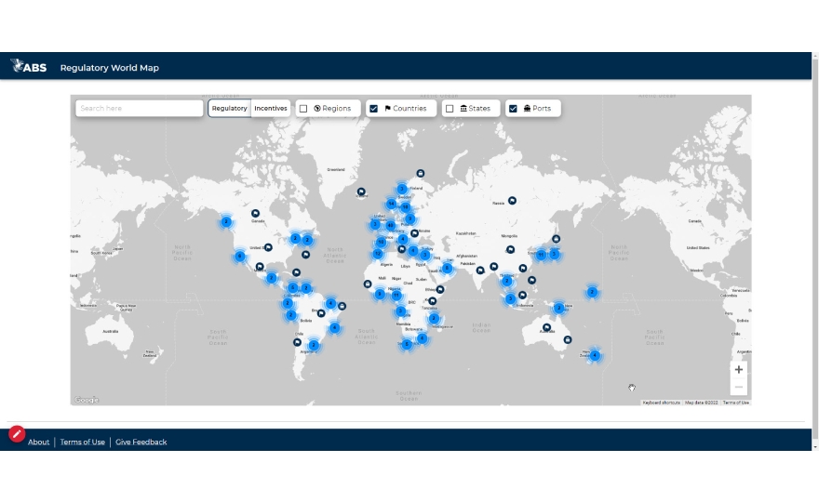Open the About link in footer

point(38,443)
